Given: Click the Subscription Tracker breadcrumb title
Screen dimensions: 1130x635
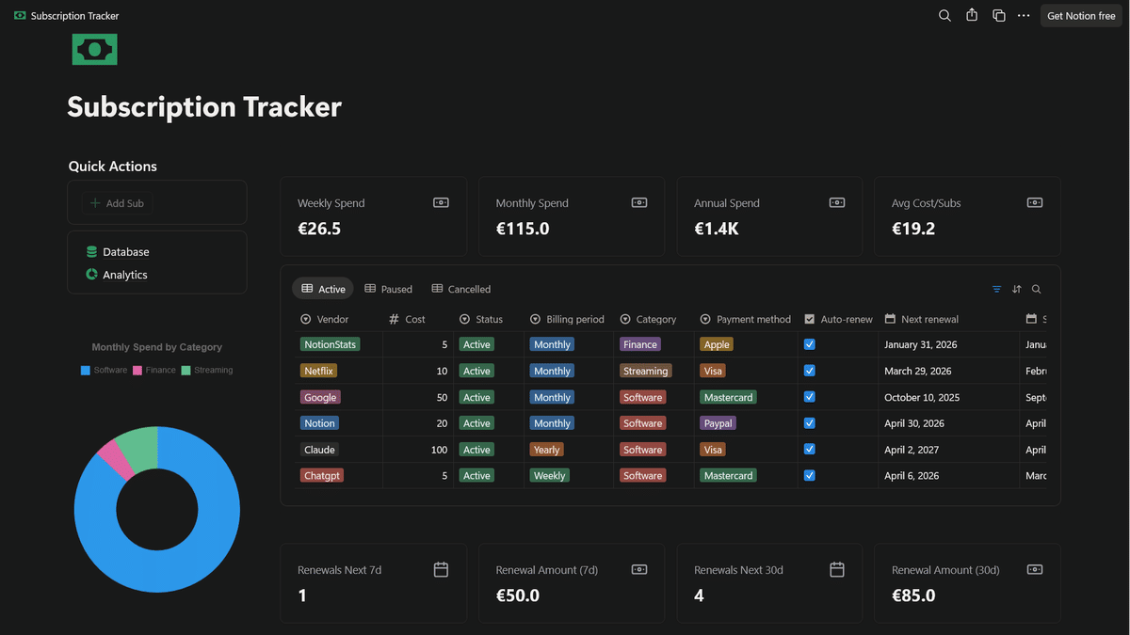Looking at the screenshot, I should click(x=74, y=16).
